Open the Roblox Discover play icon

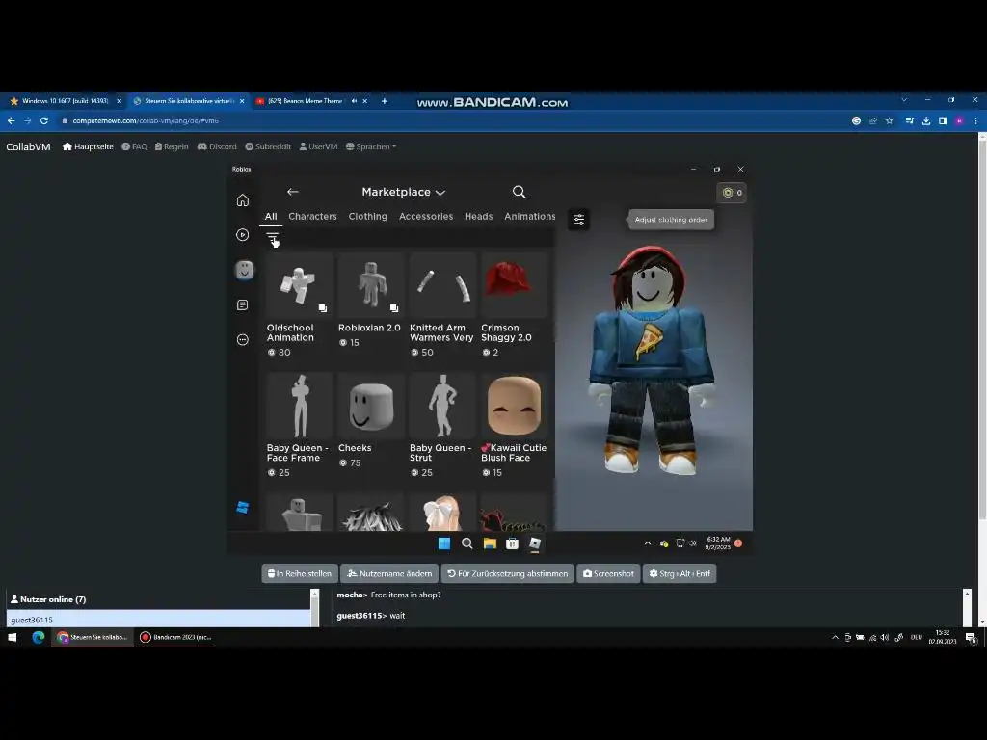242,235
